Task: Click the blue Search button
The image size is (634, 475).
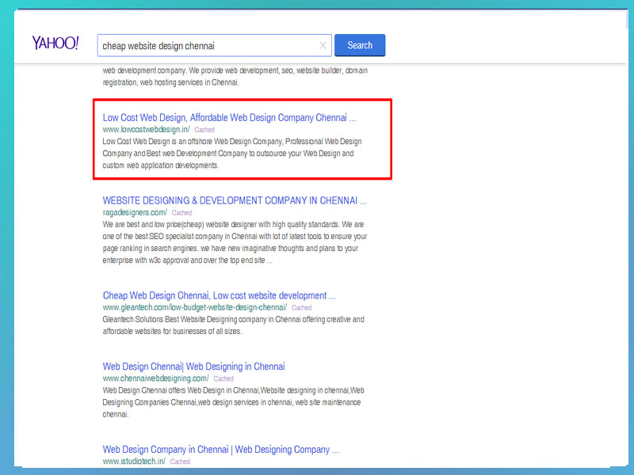Action: click(360, 45)
